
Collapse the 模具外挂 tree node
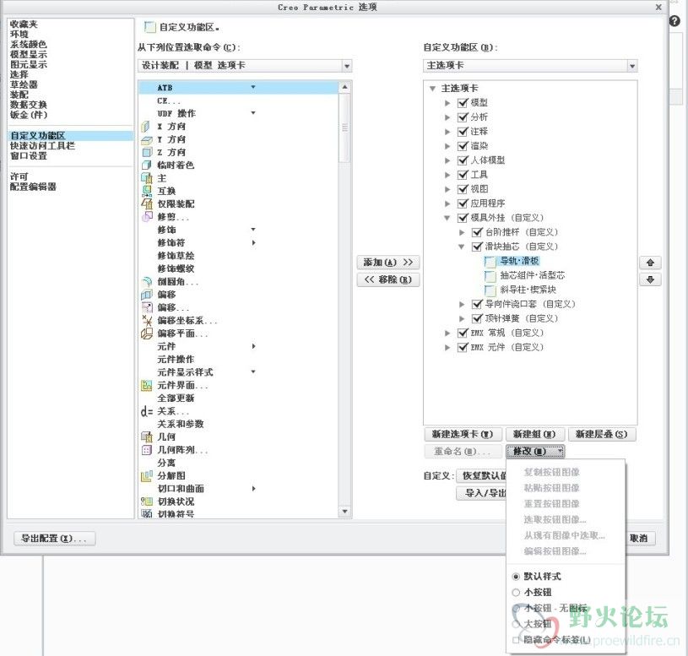447,218
